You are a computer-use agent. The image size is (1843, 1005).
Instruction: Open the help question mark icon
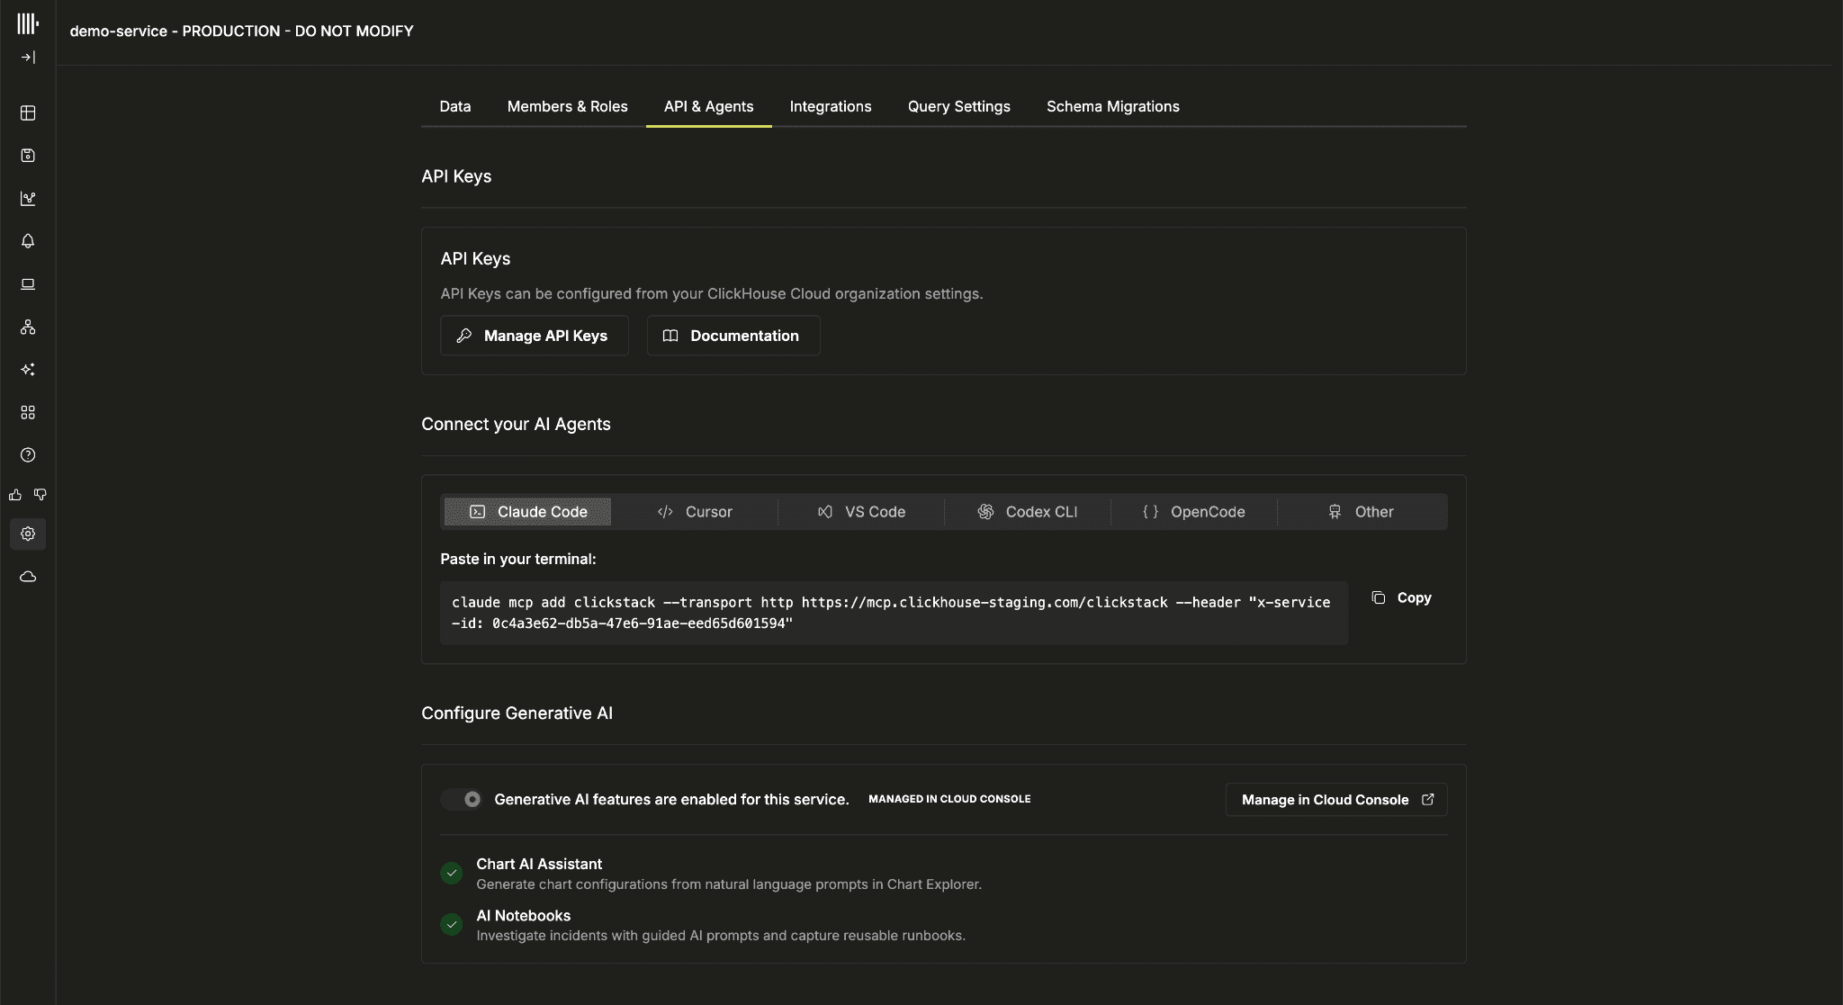28,455
